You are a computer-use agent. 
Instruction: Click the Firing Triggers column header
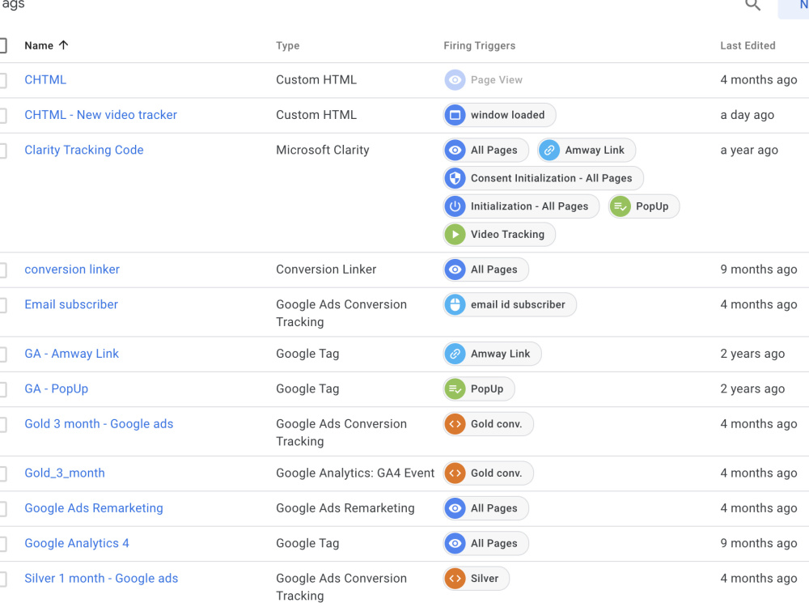(479, 45)
